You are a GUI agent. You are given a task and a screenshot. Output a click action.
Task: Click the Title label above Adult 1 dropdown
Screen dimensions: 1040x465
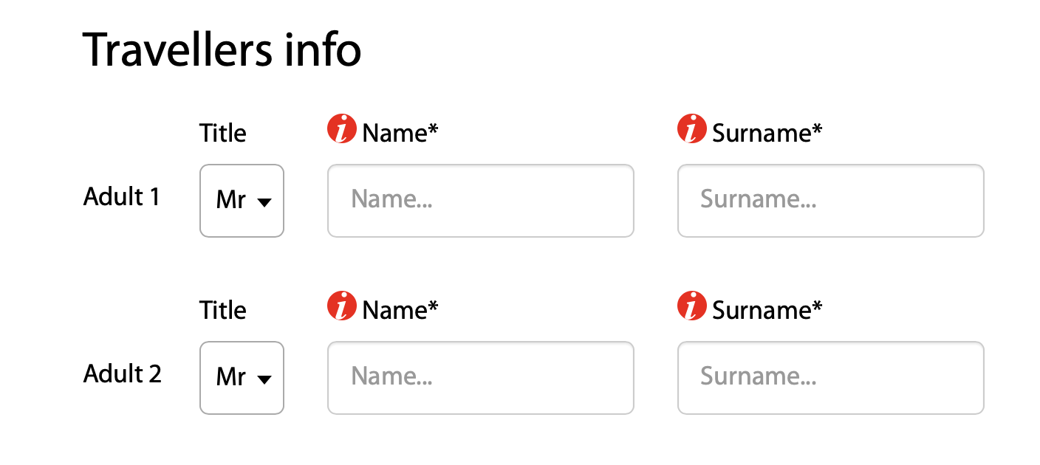point(223,133)
